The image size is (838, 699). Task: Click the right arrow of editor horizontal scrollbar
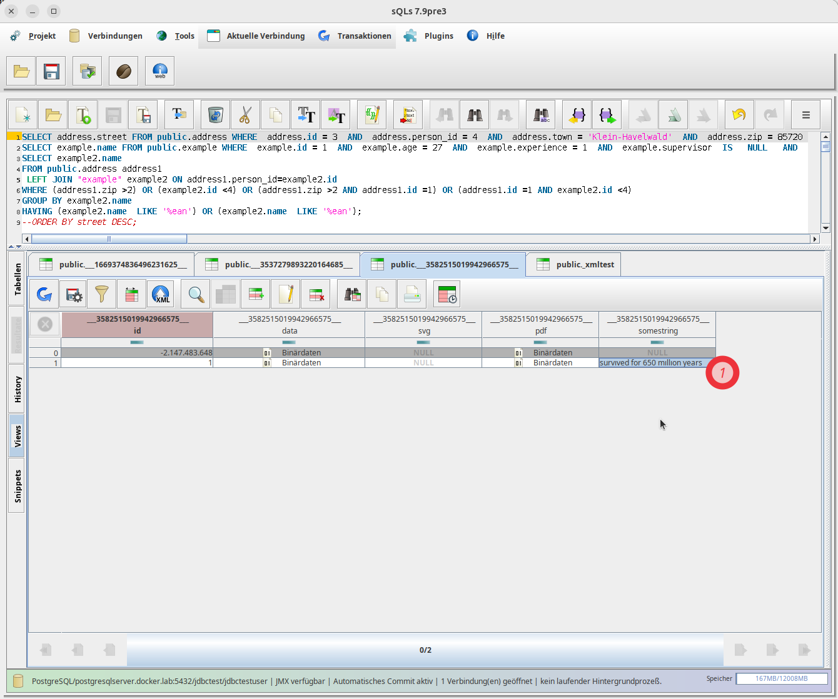[814, 239]
